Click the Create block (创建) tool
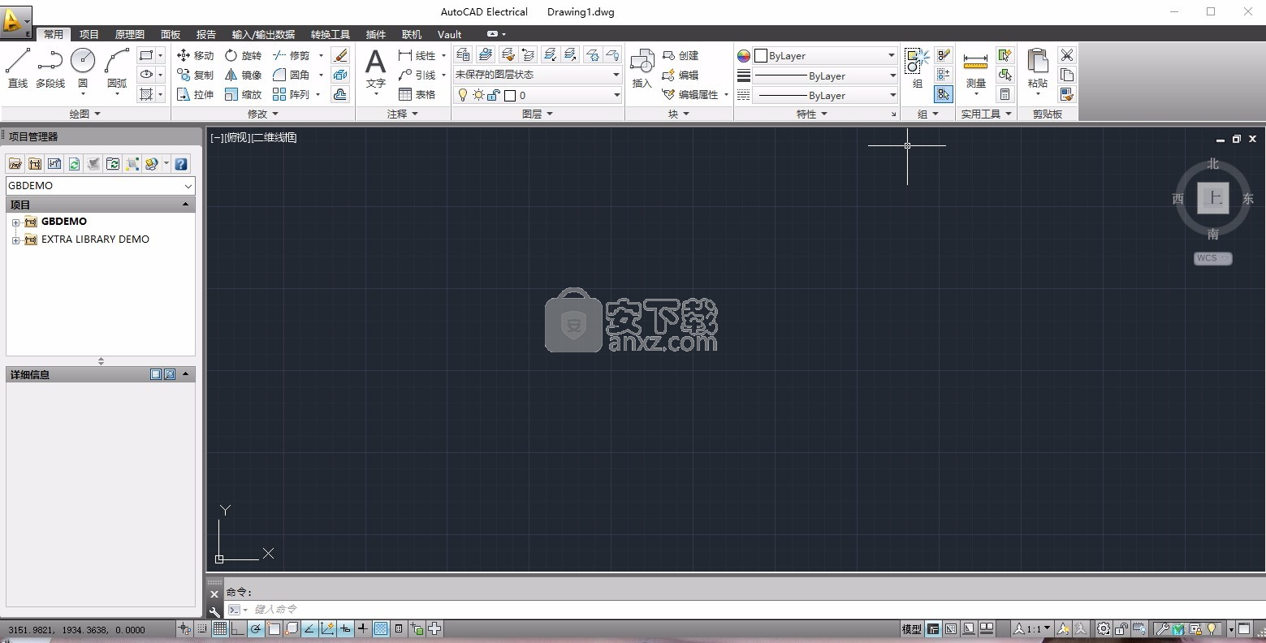 point(681,55)
